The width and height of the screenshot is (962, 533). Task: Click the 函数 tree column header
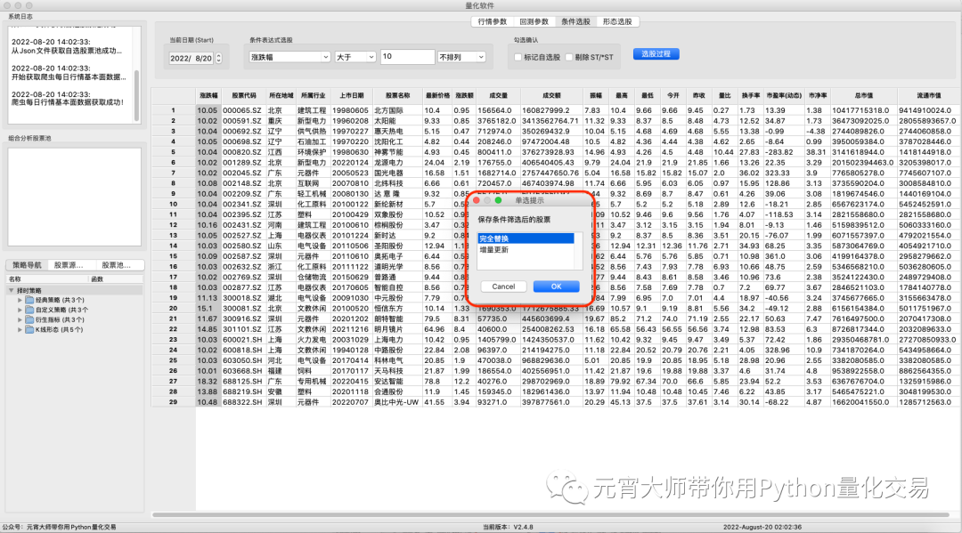[x=115, y=279]
